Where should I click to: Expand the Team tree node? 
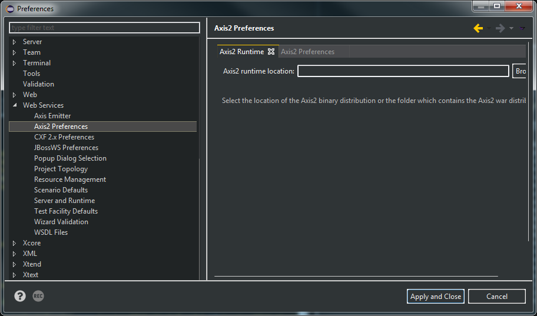[14, 53]
